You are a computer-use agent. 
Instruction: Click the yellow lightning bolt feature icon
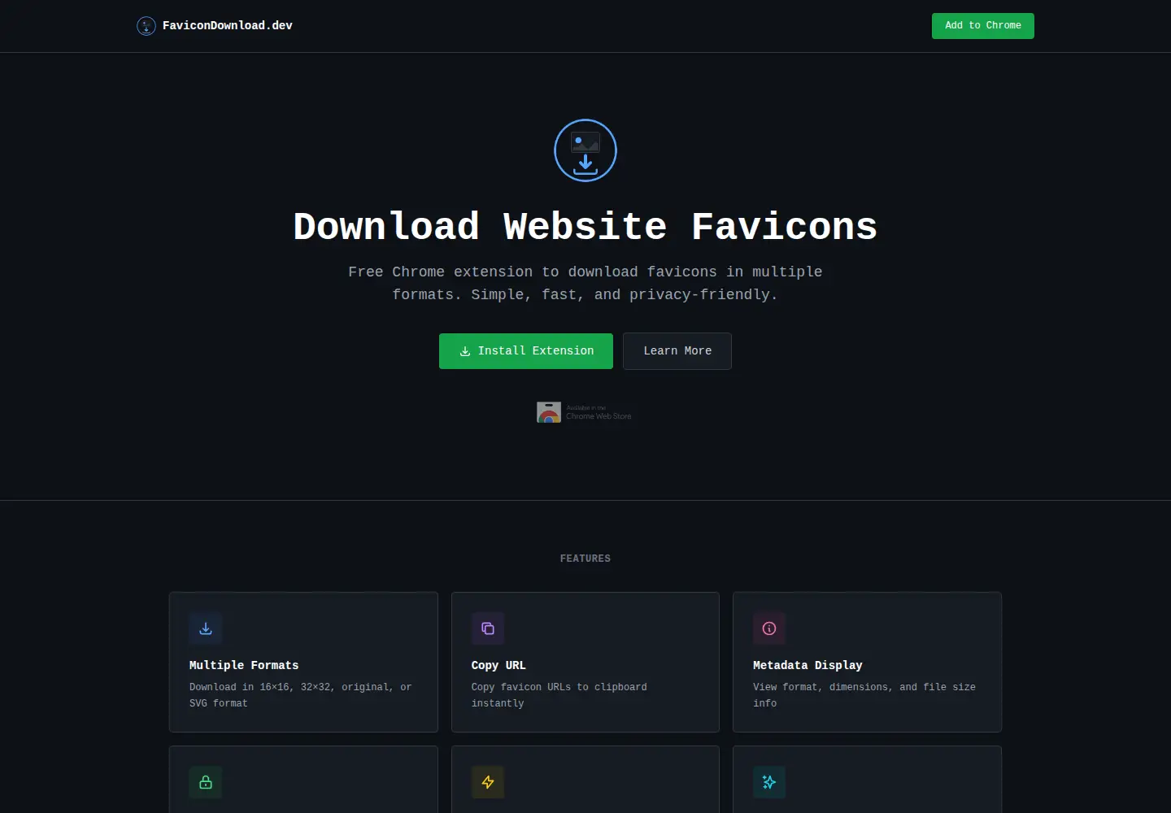(x=488, y=782)
